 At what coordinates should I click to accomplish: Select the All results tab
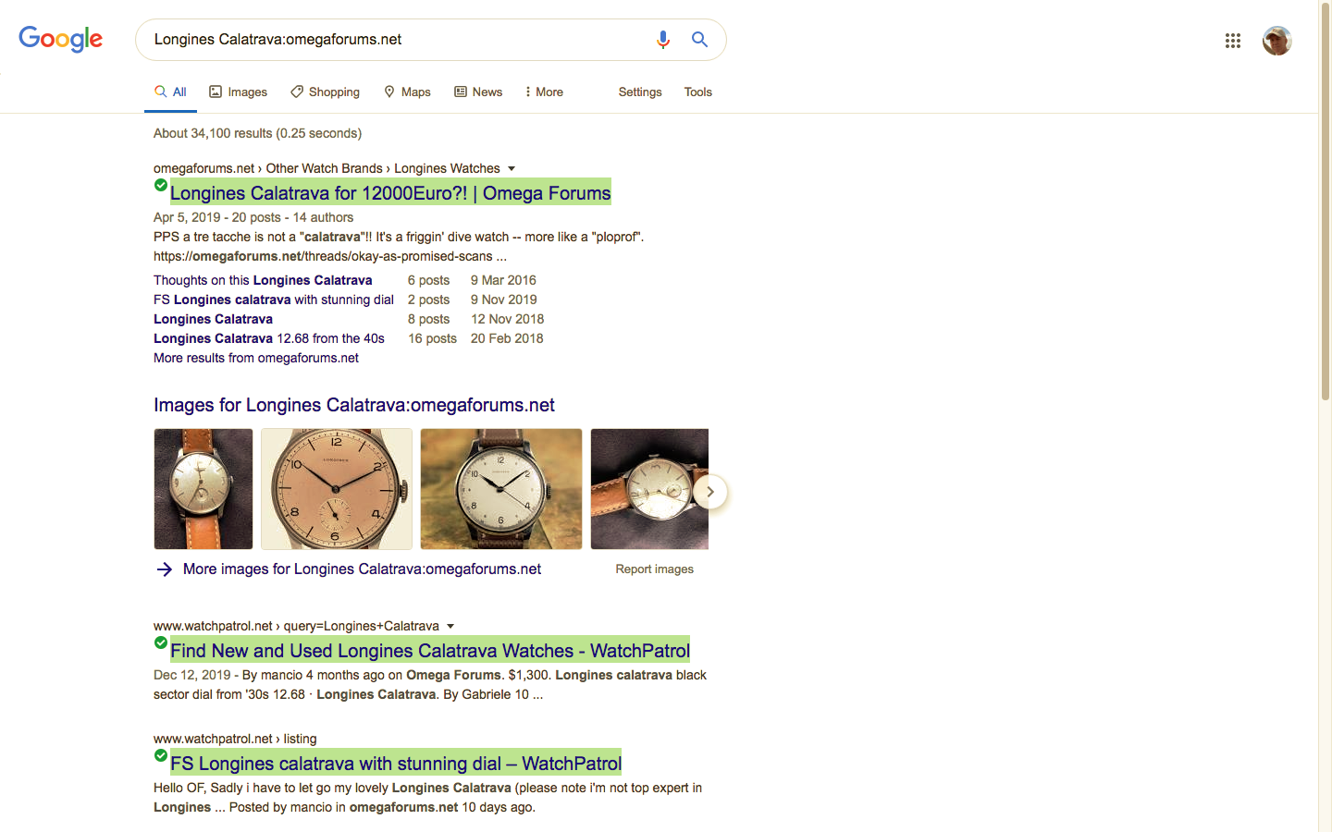coord(170,92)
